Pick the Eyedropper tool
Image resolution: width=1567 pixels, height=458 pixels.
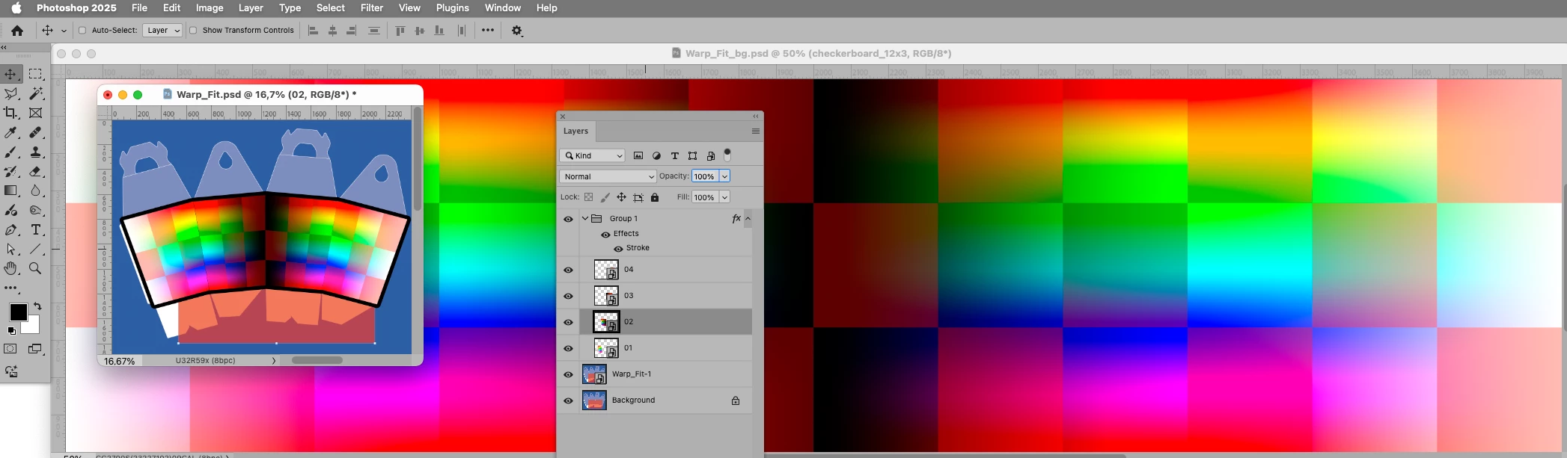pos(11,132)
